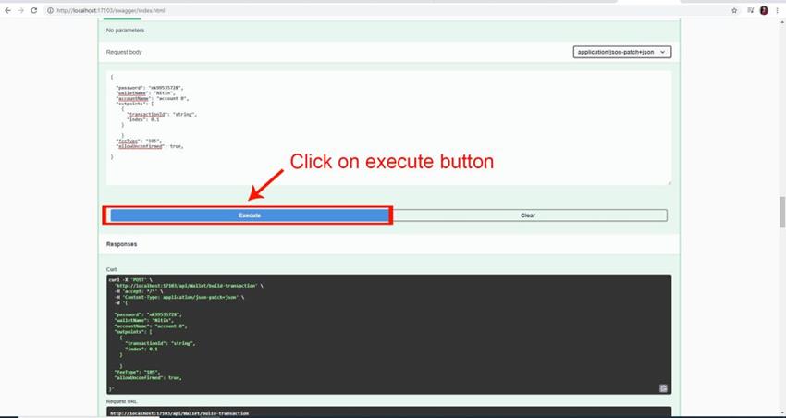Viewport: 786px width, 418px height.
Task: Open the browser three-dot menu
Action: pyautogui.click(x=778, y=10)
